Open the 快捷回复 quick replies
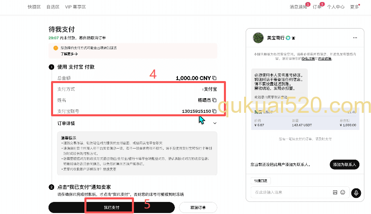The width and height of the screenshot is (371, 214). 260,181
